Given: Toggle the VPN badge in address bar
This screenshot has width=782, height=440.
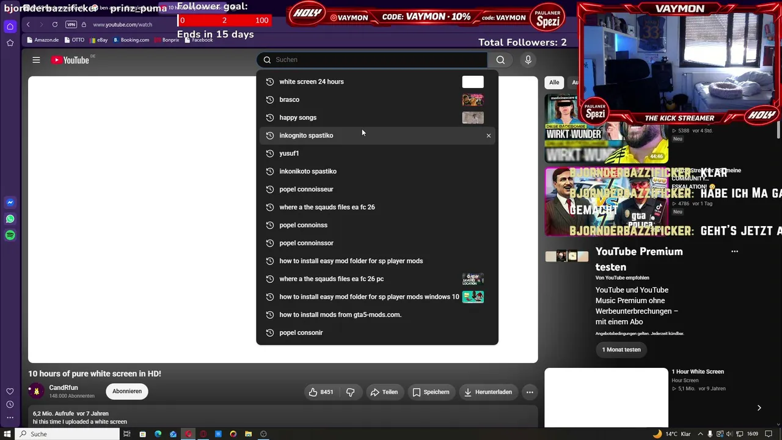Looking at the screenshot, I should coord(71,24).
